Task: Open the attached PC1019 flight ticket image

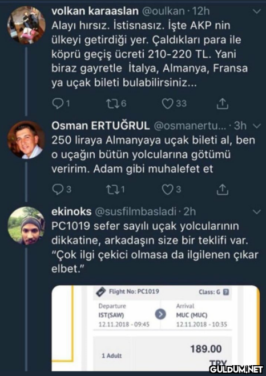Action: point(155,328)
